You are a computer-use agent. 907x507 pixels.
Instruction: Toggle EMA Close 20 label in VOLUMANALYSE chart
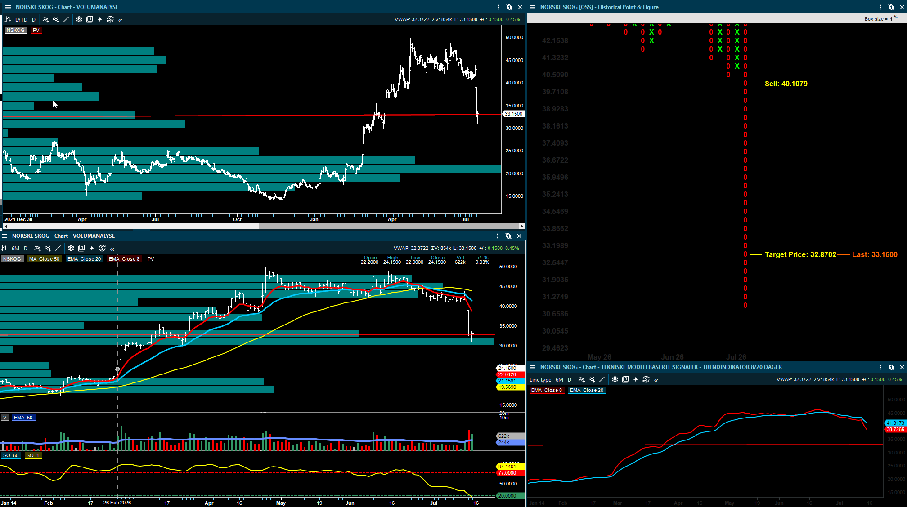click(x=85, y=259)
